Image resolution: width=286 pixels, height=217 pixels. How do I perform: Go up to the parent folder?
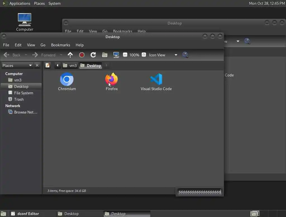coord(70,55)
